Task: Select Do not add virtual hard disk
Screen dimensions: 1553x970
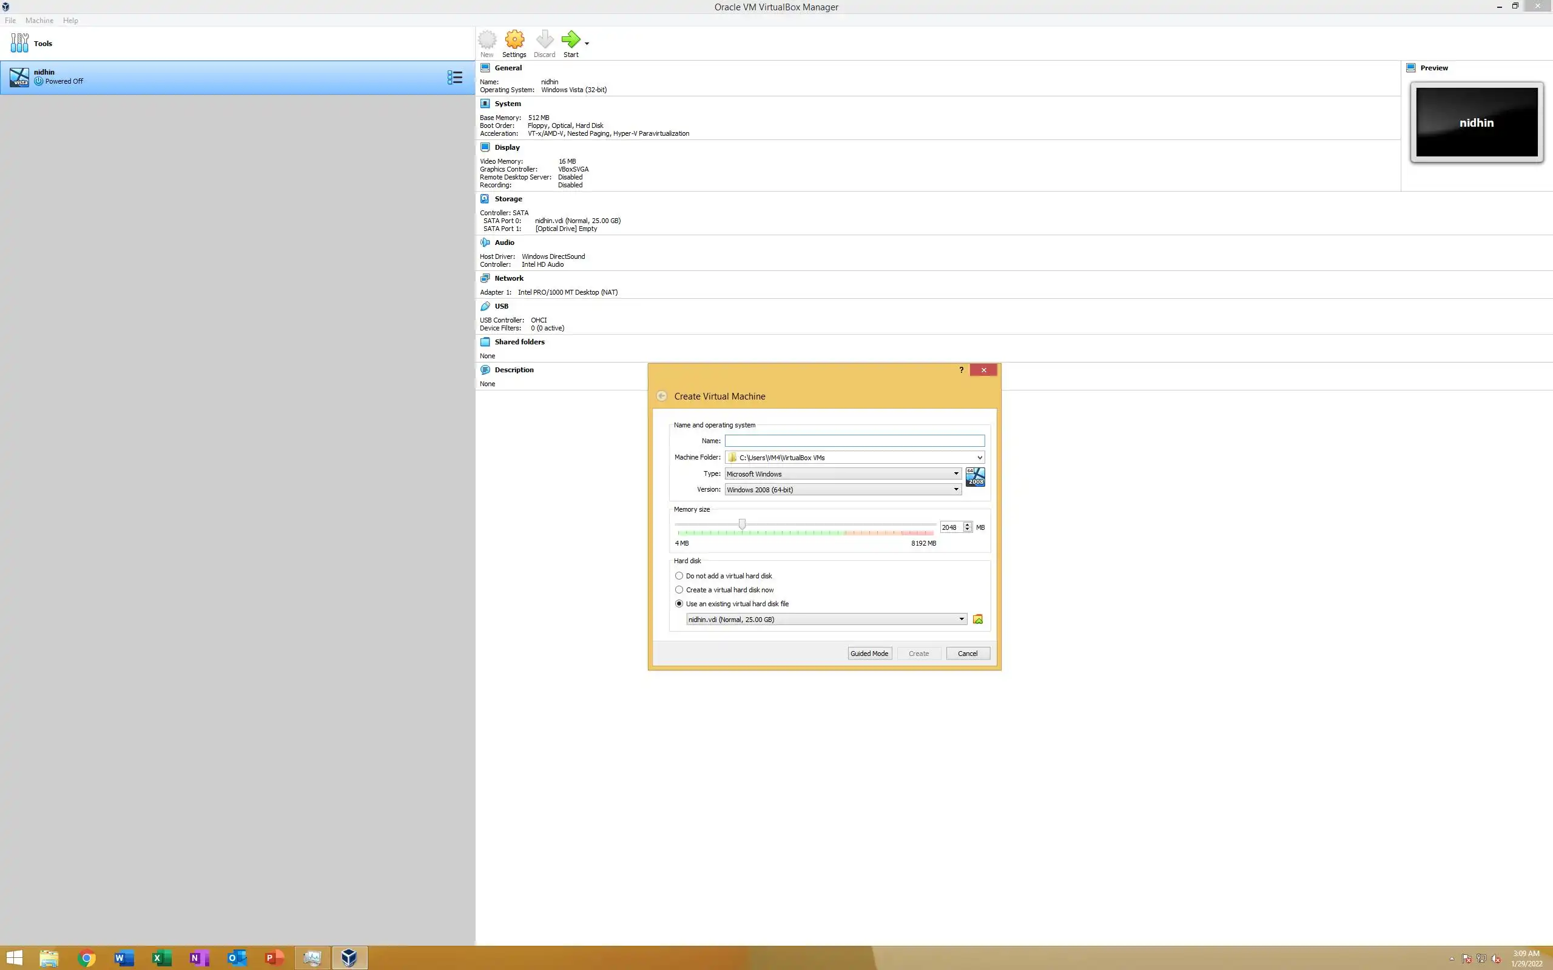Action: pyautogui.click(x=679, y=576)
